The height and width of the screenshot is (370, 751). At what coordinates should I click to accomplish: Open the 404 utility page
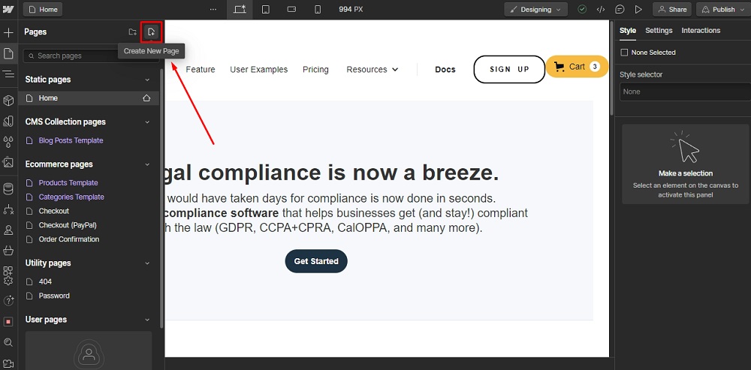[x=45, y=281]
